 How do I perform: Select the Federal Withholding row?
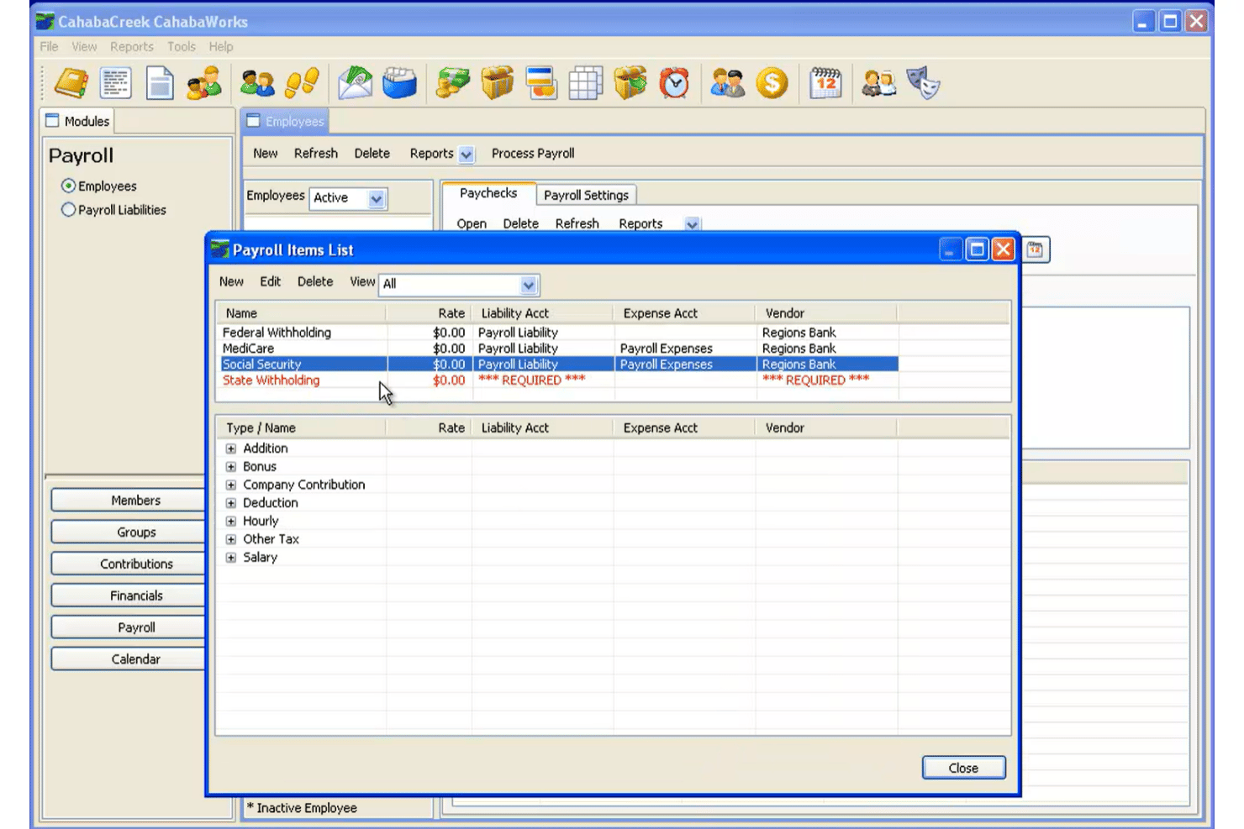click(559, 333)
